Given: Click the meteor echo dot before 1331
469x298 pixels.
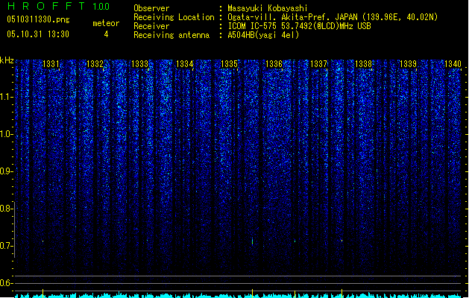Looking at the screenshot, I should (x=43, y=241).
